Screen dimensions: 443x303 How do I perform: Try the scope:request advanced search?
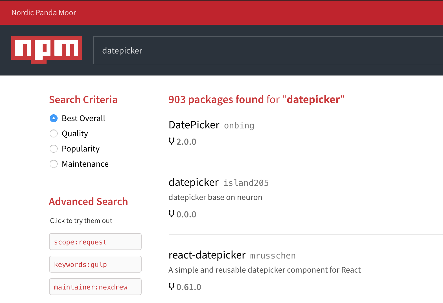tap(95, 242)
